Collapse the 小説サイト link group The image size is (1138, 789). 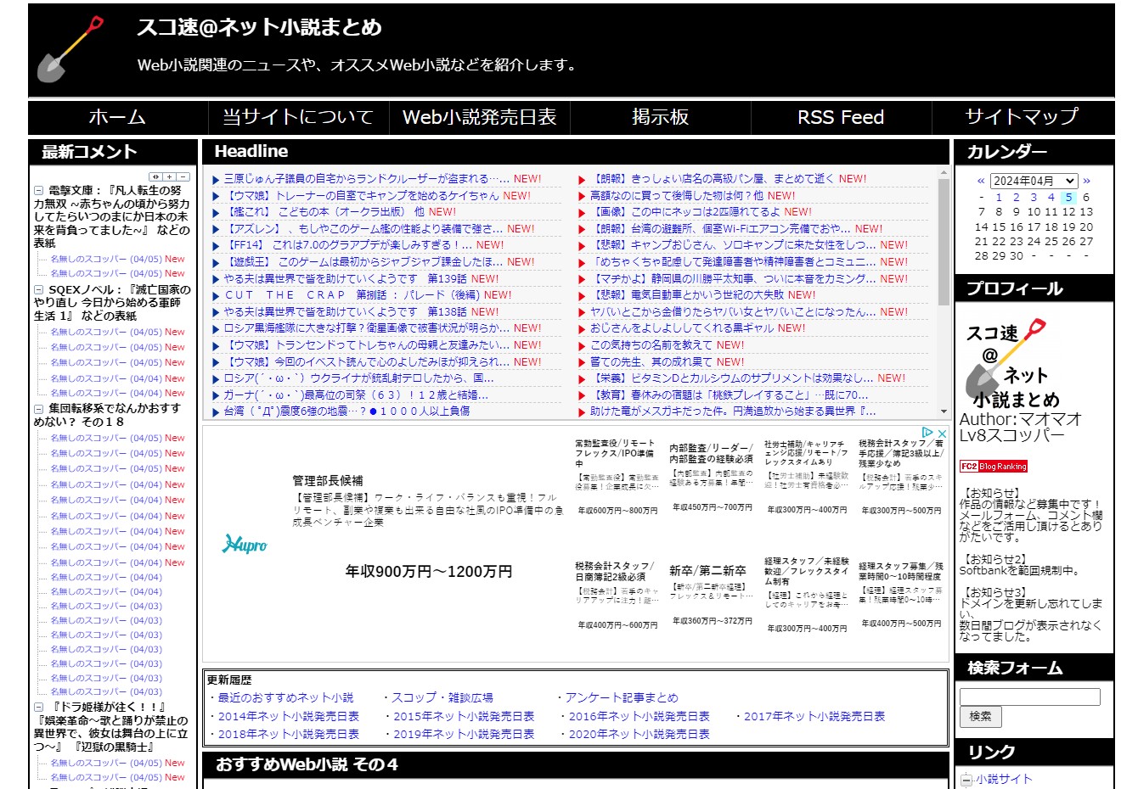966,780
